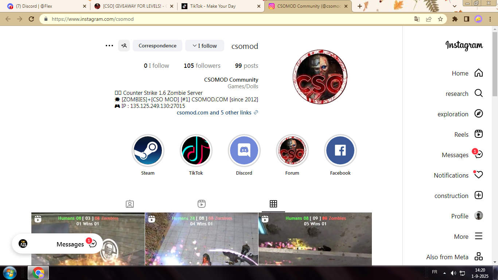Select the tagged posts tab
Image resolution: width=498 pixels, height=280 pixels.
(130, 204)
